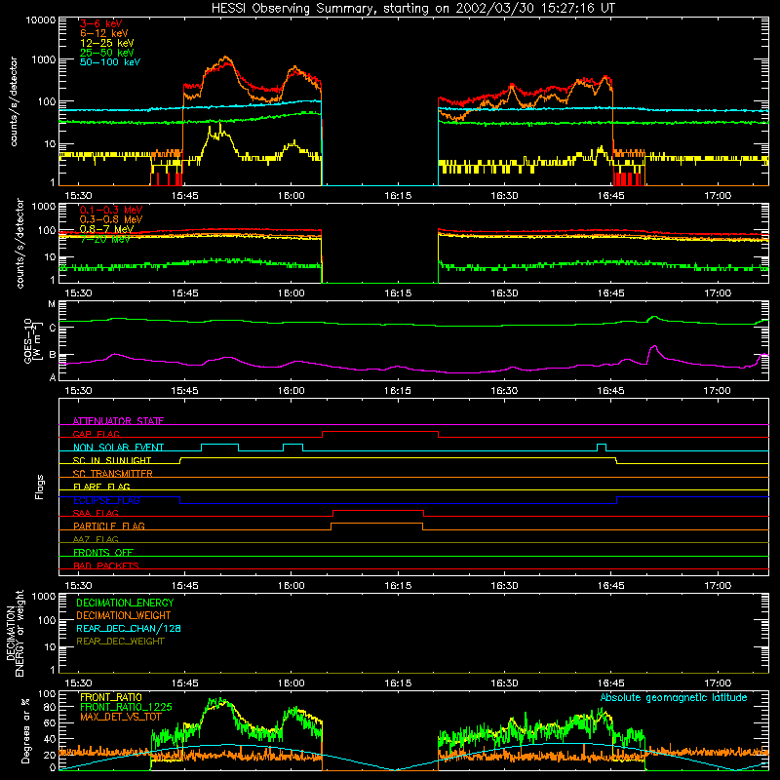Image resolution: width=780 pixels, height=780 pixels.
Task: Click the HESSI Observing Summary title text
Action: point(413,9)
